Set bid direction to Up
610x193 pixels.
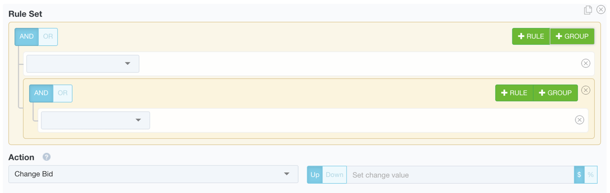(x=315, y=175)
